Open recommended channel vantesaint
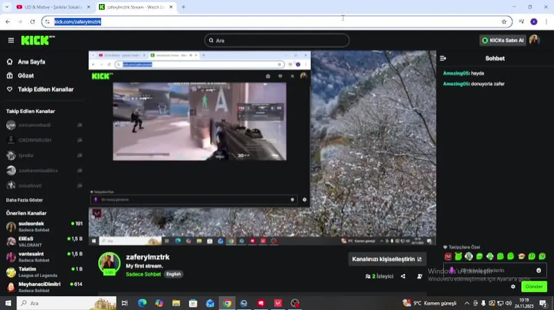Image resolution: width=554 pixels, height=310 pixels. pos(44,257)
